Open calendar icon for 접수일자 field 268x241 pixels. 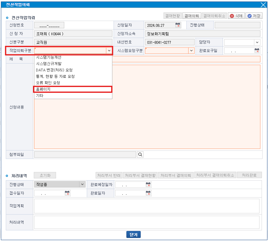(67, 193)
